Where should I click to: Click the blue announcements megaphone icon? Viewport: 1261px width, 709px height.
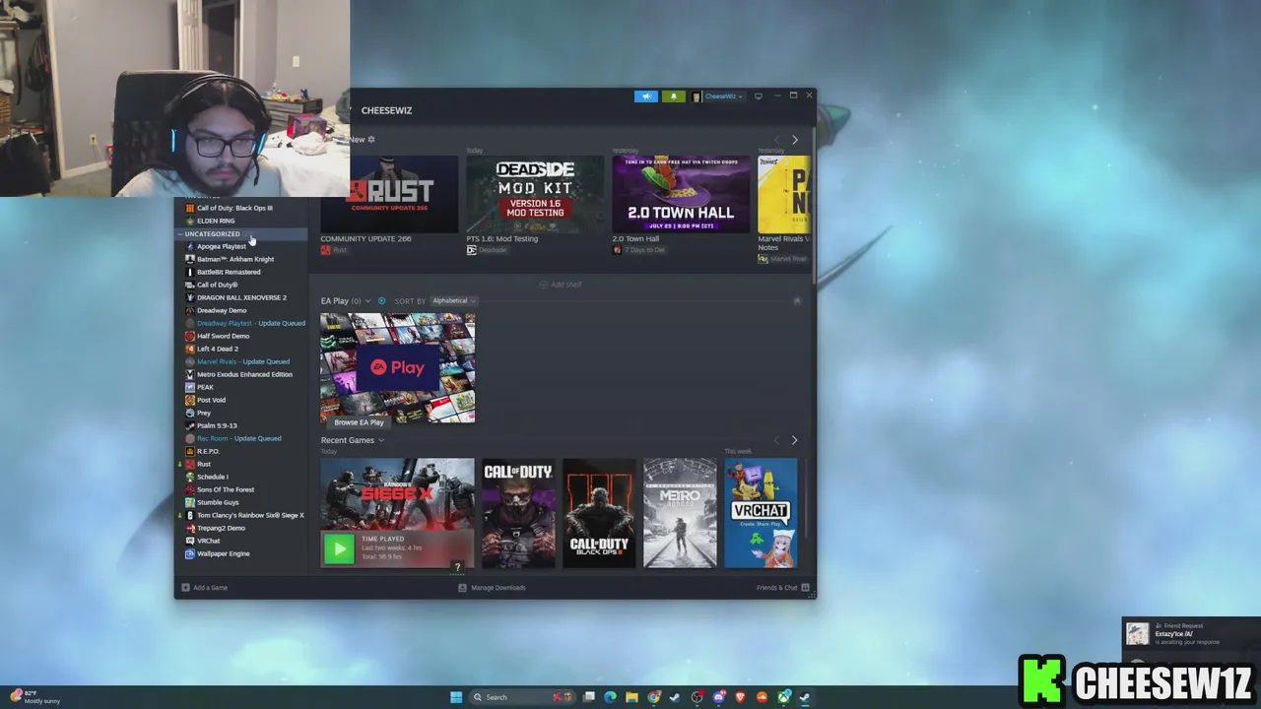pos(645,97)
